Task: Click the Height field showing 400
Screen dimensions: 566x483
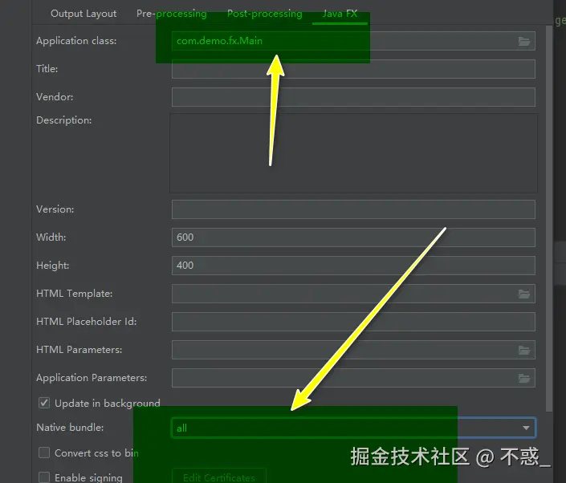Action: (353, 266)
